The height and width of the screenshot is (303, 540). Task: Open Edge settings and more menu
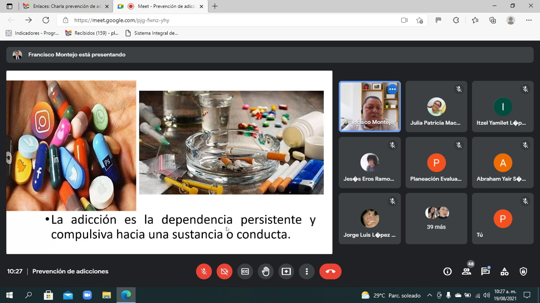528,20
